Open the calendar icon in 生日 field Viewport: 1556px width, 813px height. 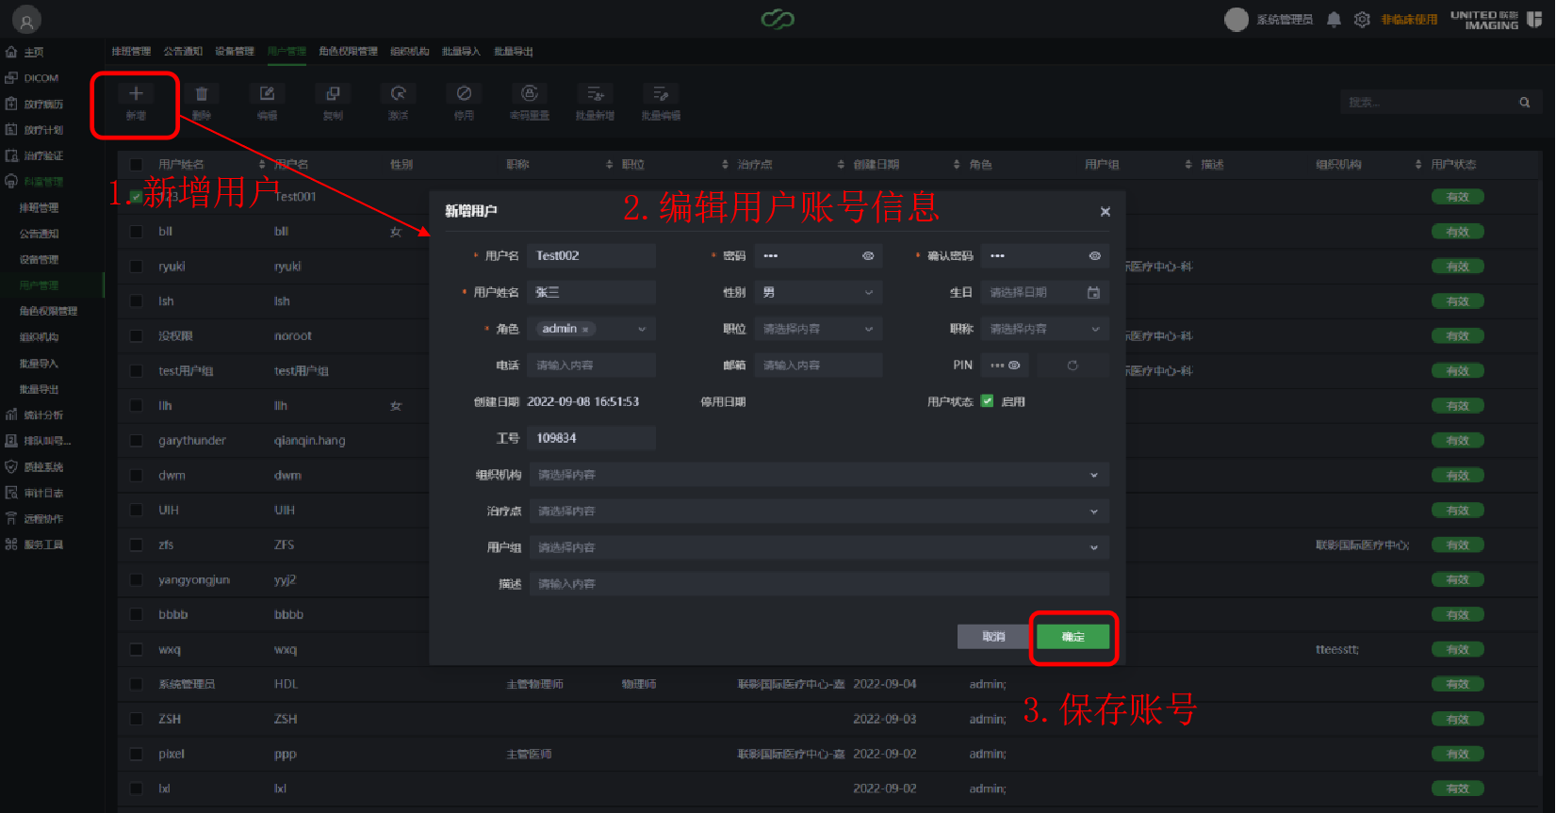click(x=1093, y=293)
